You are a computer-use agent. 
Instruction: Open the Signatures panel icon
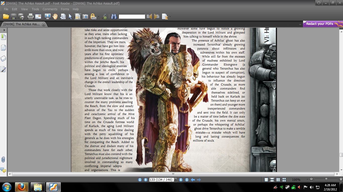tap(3, 69)
